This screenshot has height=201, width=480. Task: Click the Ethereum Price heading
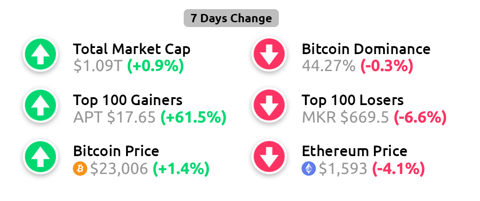(354, 151)
